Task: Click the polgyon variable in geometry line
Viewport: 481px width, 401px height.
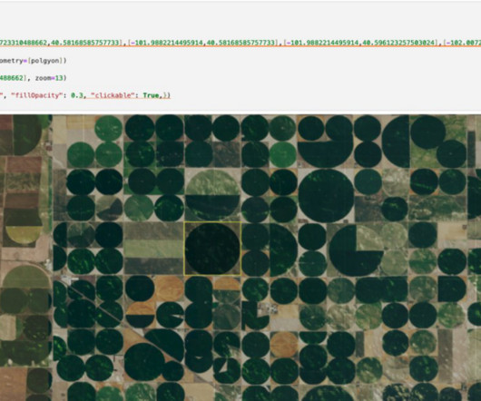Action: pyautogui.click(x=45, y=61)
